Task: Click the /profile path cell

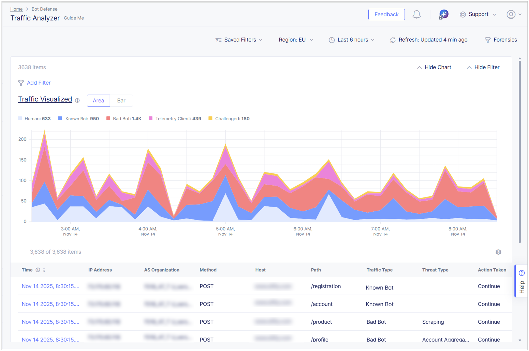Action: [319, 340]
